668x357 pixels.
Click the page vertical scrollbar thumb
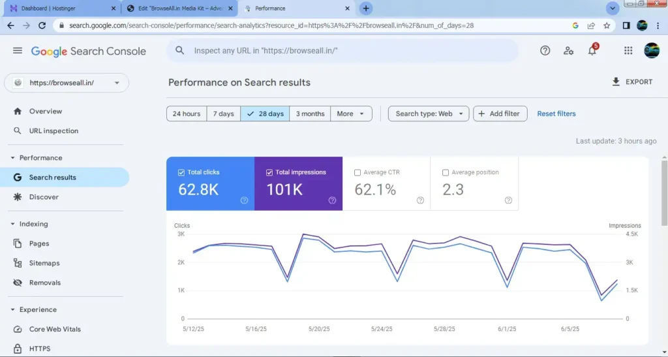tap(664, 193)
